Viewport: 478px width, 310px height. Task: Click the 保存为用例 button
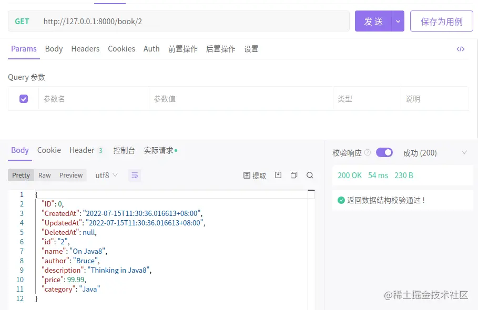[441, 22]
